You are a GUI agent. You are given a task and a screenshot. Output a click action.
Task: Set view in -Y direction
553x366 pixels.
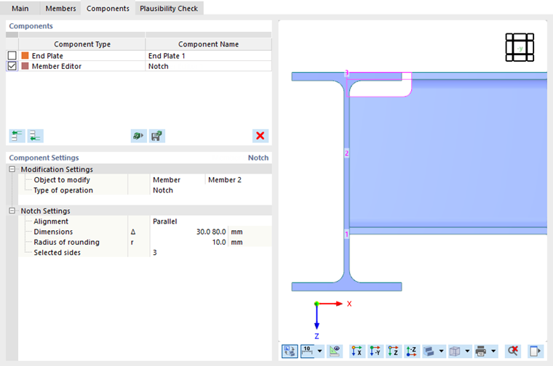pyautogui.click(x=375, y=351)
